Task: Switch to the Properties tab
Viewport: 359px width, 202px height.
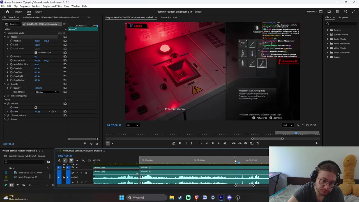Action: 344,17
